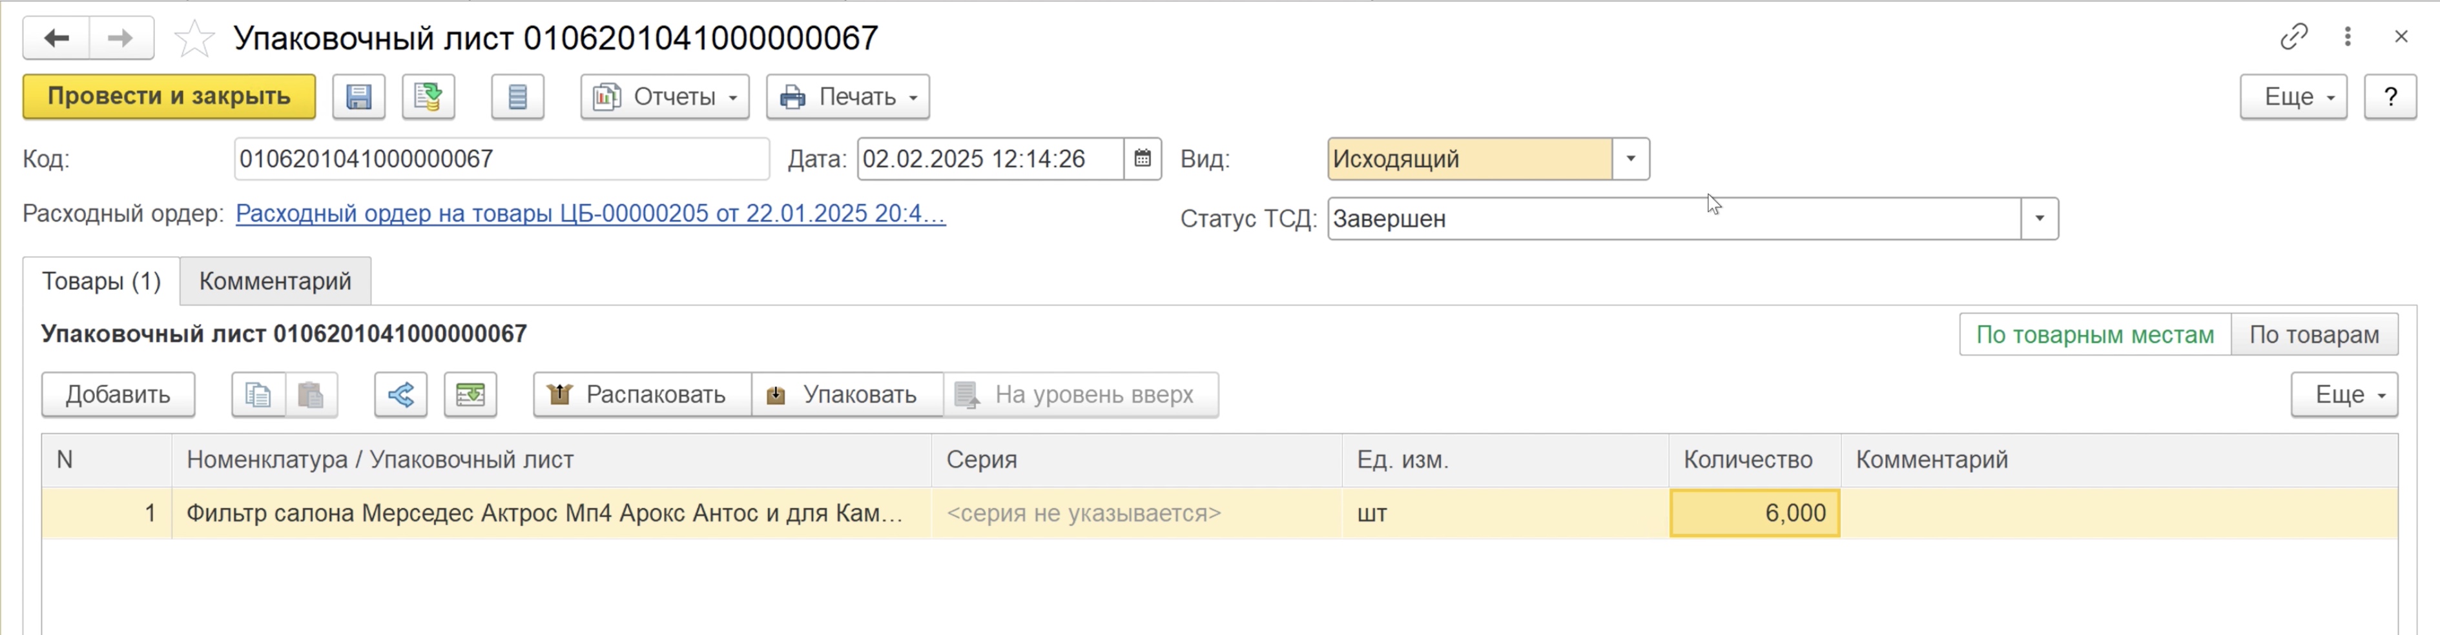Go back with the left arrow button
Screen dimensions: 2440x635
(57, 38)
